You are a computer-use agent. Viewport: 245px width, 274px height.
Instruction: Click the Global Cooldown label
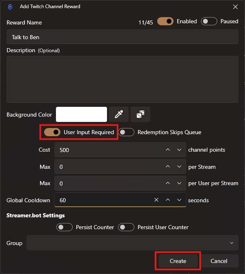(x=28, y=200)
